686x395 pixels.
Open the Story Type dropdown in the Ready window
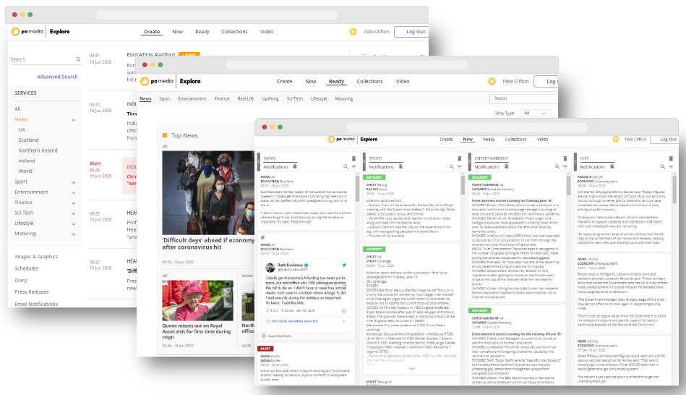[x=535, y=113]
